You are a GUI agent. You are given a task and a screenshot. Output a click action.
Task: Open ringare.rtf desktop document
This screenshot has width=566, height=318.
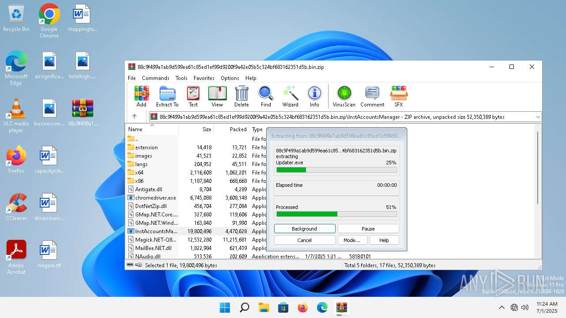tap(49, 254)
